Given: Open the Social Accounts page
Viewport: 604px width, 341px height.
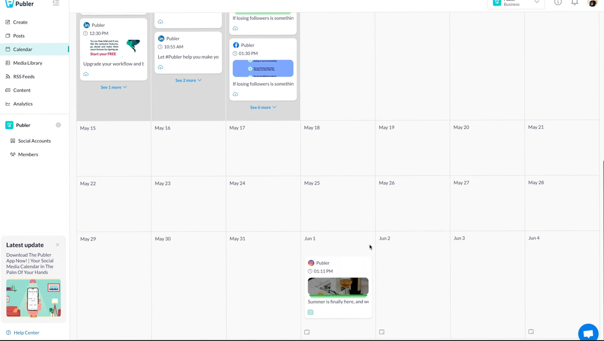Looking at the screenshot, I should [34, 141].
